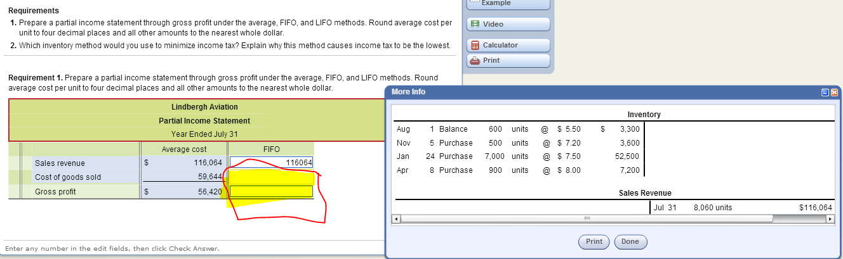This screenshot has height=259, width=843.
Task: Close the More Info dialog
Action: pyautogui.click(x=834, y=92)
